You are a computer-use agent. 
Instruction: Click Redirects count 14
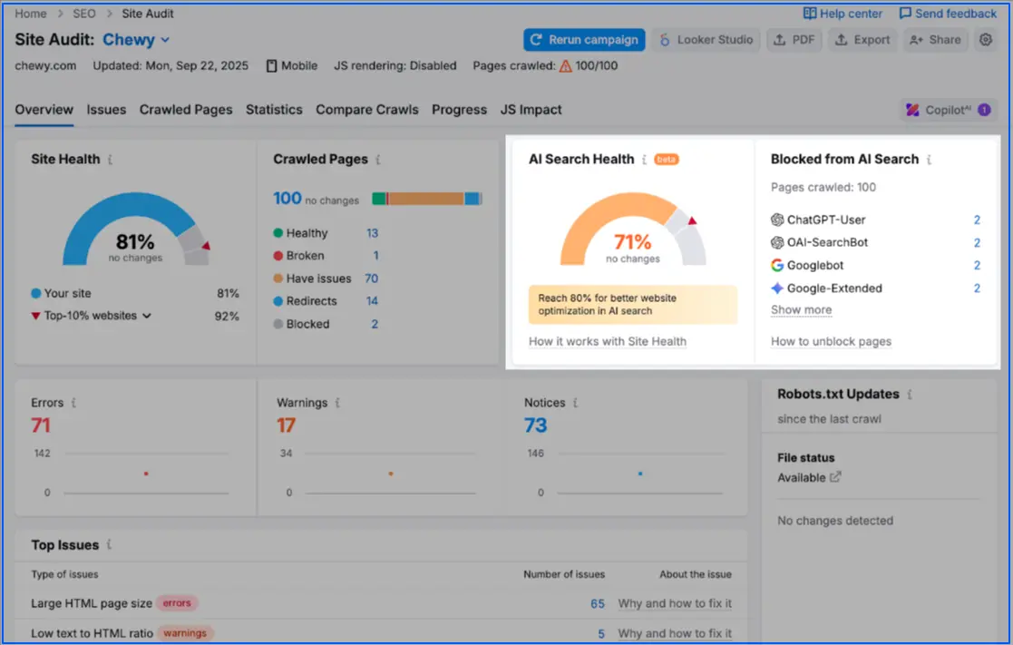pyautogui.click(x=372, y=301)
